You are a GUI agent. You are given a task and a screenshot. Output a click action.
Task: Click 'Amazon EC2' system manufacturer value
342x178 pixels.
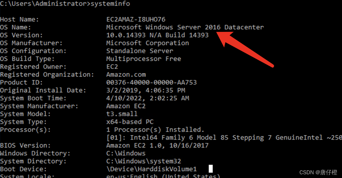pyautogui.click(x=126, y=106)
